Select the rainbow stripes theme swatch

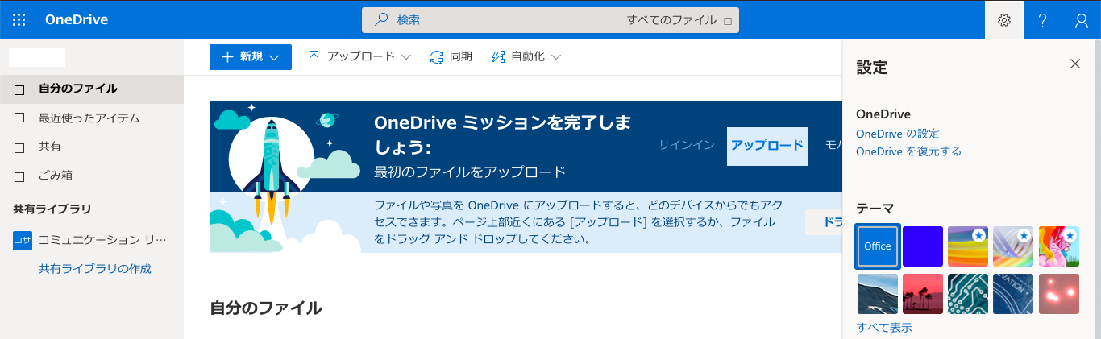(x=968, y=246)
